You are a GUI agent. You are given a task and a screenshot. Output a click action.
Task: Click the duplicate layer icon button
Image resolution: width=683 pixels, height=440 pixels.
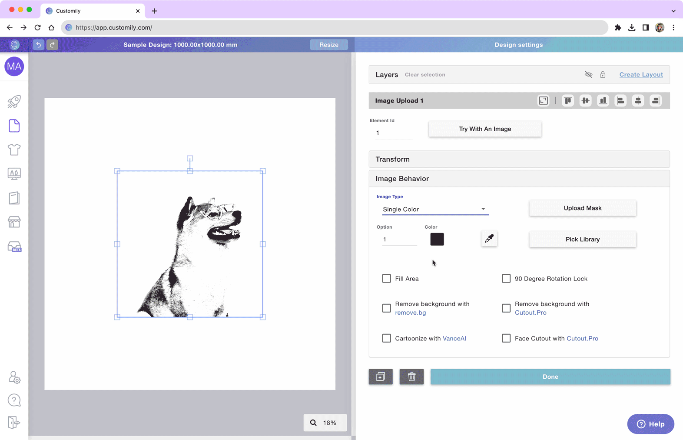click(x=381, y=377)
